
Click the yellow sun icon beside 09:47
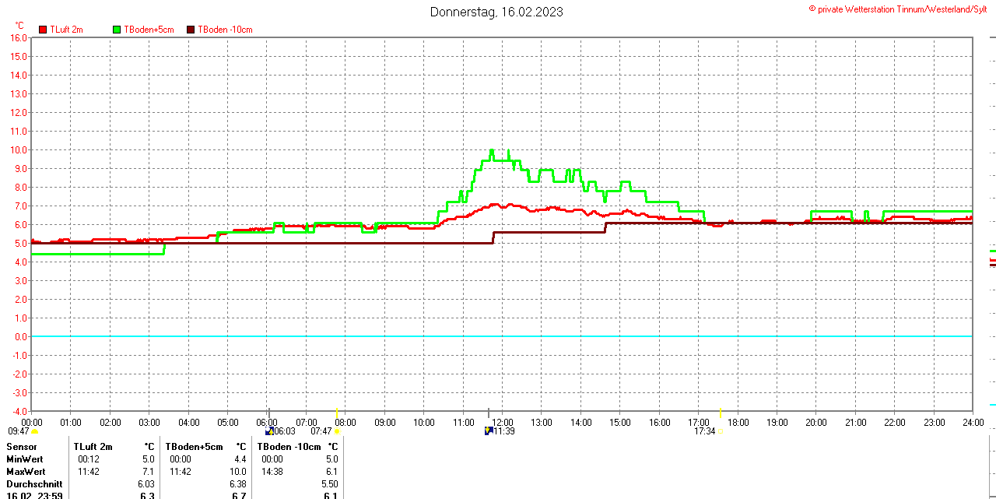[34, 431]
